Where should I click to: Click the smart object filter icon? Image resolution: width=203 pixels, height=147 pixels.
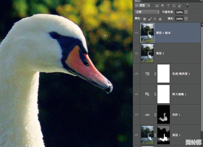[180, 5]
